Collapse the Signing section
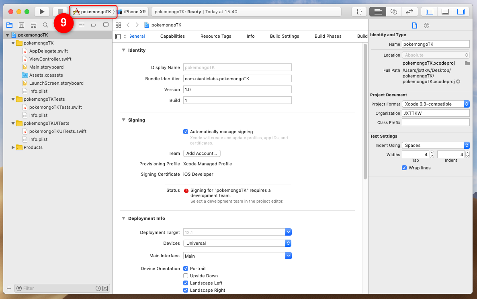 [123, 120]
